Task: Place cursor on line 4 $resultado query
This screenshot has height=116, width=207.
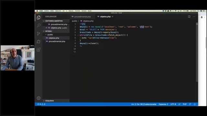Action: coord(99,32)
